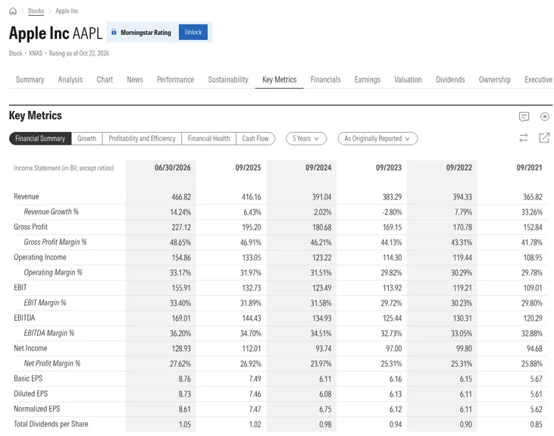554x436 pixels.
Task: Click the Net Income row label
Action: pos(30,348)
